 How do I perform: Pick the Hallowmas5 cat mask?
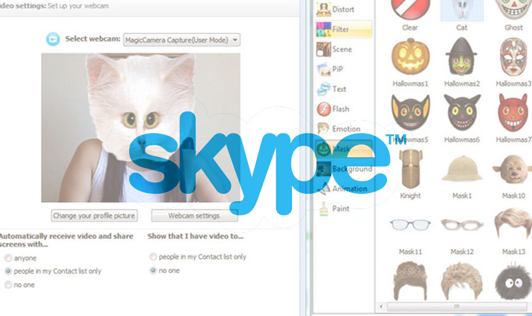(410, 112)
